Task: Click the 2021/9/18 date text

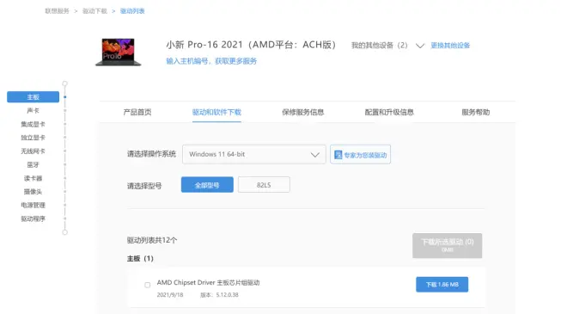Action: click(170, 295)
